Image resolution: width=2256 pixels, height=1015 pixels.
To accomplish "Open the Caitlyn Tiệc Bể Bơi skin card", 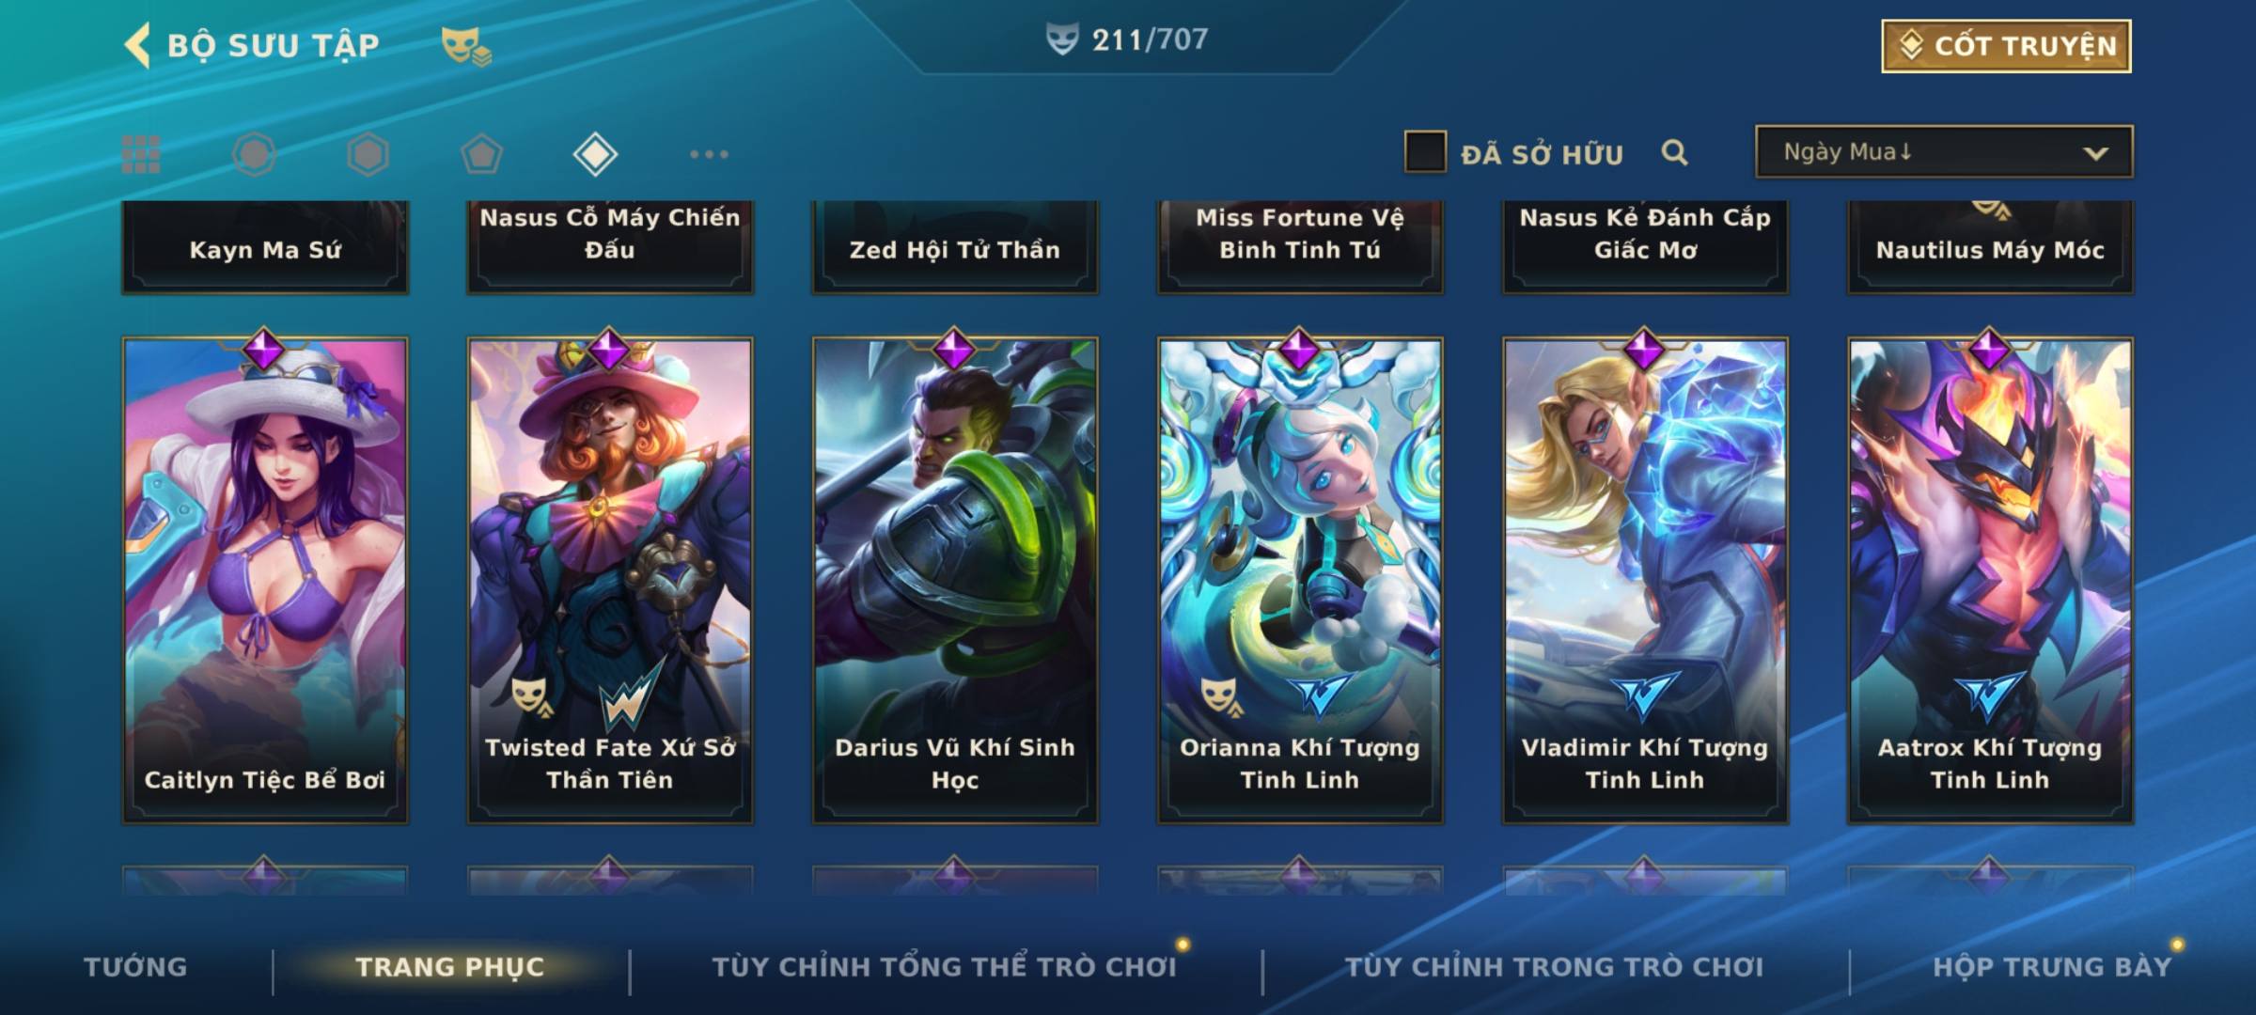I will point(265,580).
